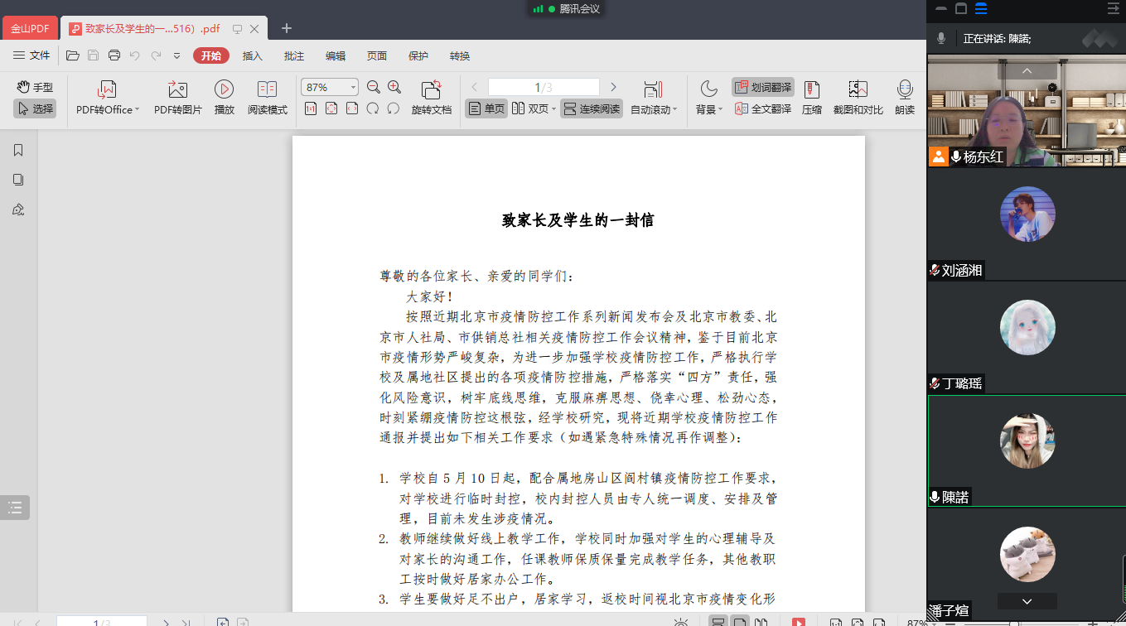Switch to 单页 single page view

(x=486, y=108)
